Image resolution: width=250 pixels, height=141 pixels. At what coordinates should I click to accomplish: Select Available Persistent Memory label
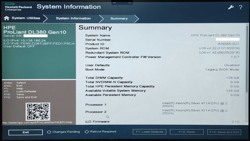[111, 95]
